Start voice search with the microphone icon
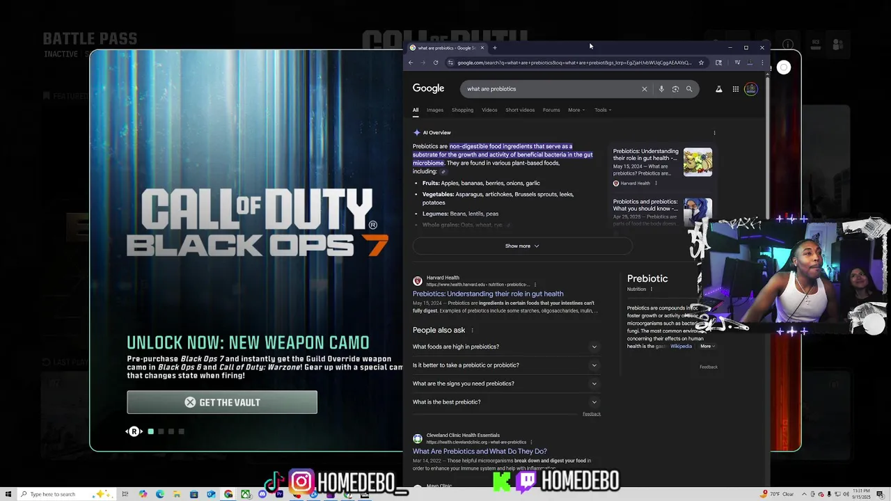Image resolution: width=891 pixels, height=501 pixels. tap(661, 89)
